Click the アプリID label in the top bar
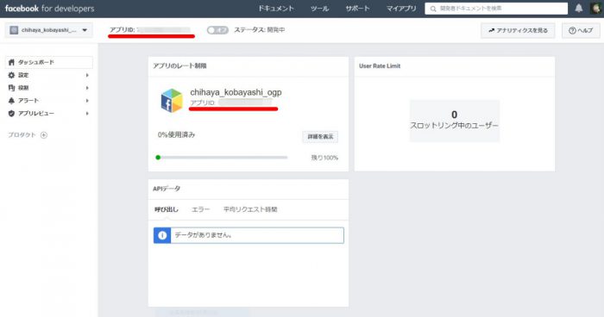The image size is (604, 317). (x=122, y=29)
